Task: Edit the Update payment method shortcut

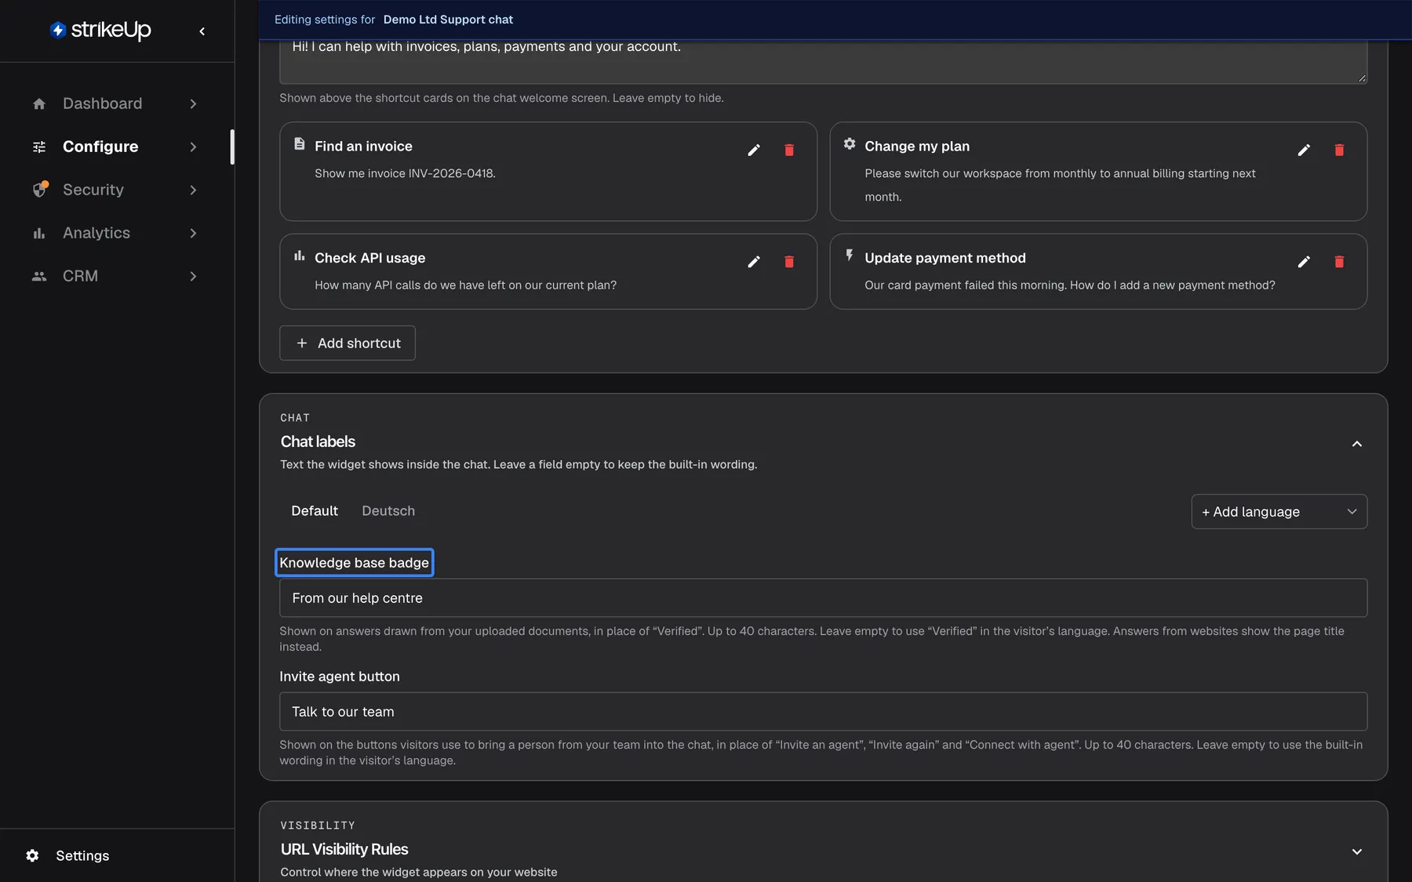Action: pyautogui.click(x=1304, y=262)
